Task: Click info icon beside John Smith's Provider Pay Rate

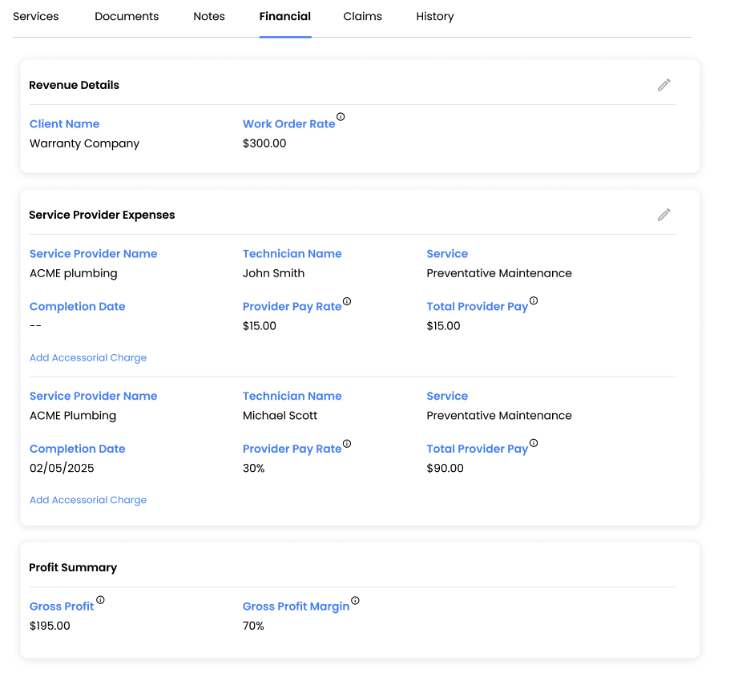Action: coord(347,301)
